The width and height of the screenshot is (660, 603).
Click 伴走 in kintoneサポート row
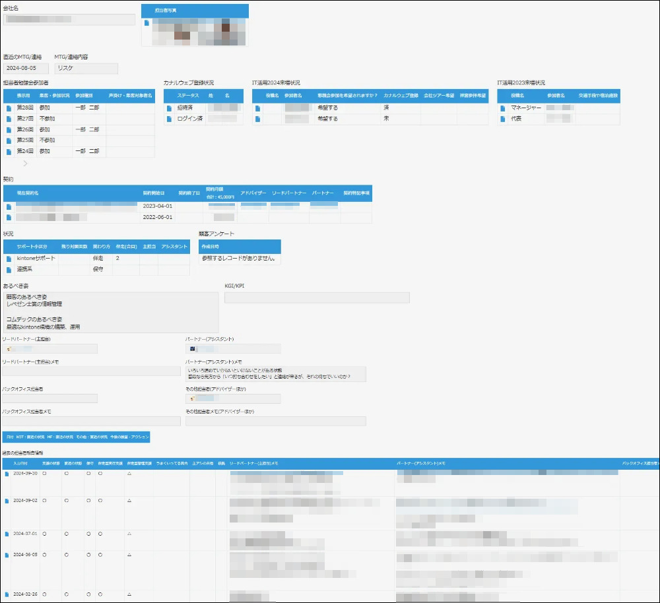pos(98,259)
